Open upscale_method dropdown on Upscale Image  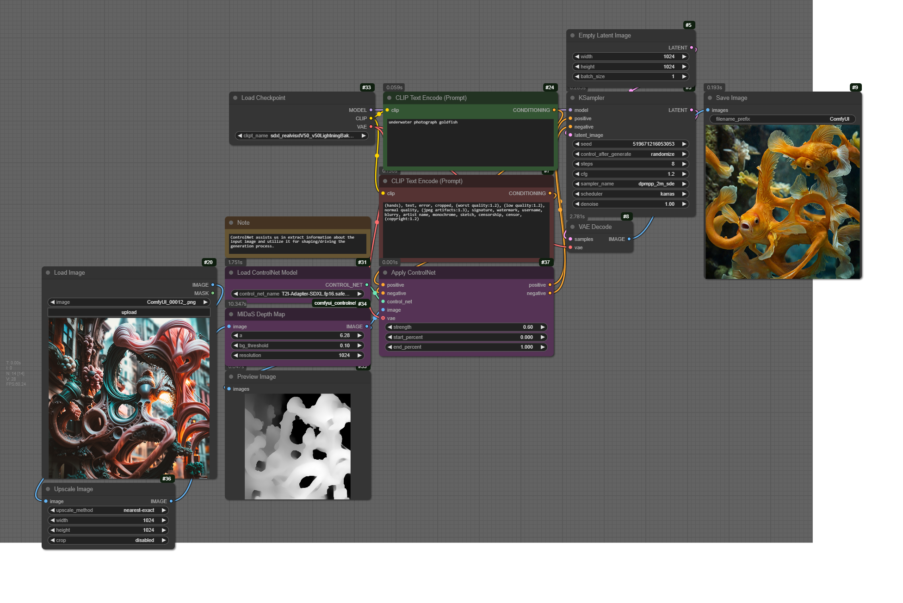[x=108, y=510]
